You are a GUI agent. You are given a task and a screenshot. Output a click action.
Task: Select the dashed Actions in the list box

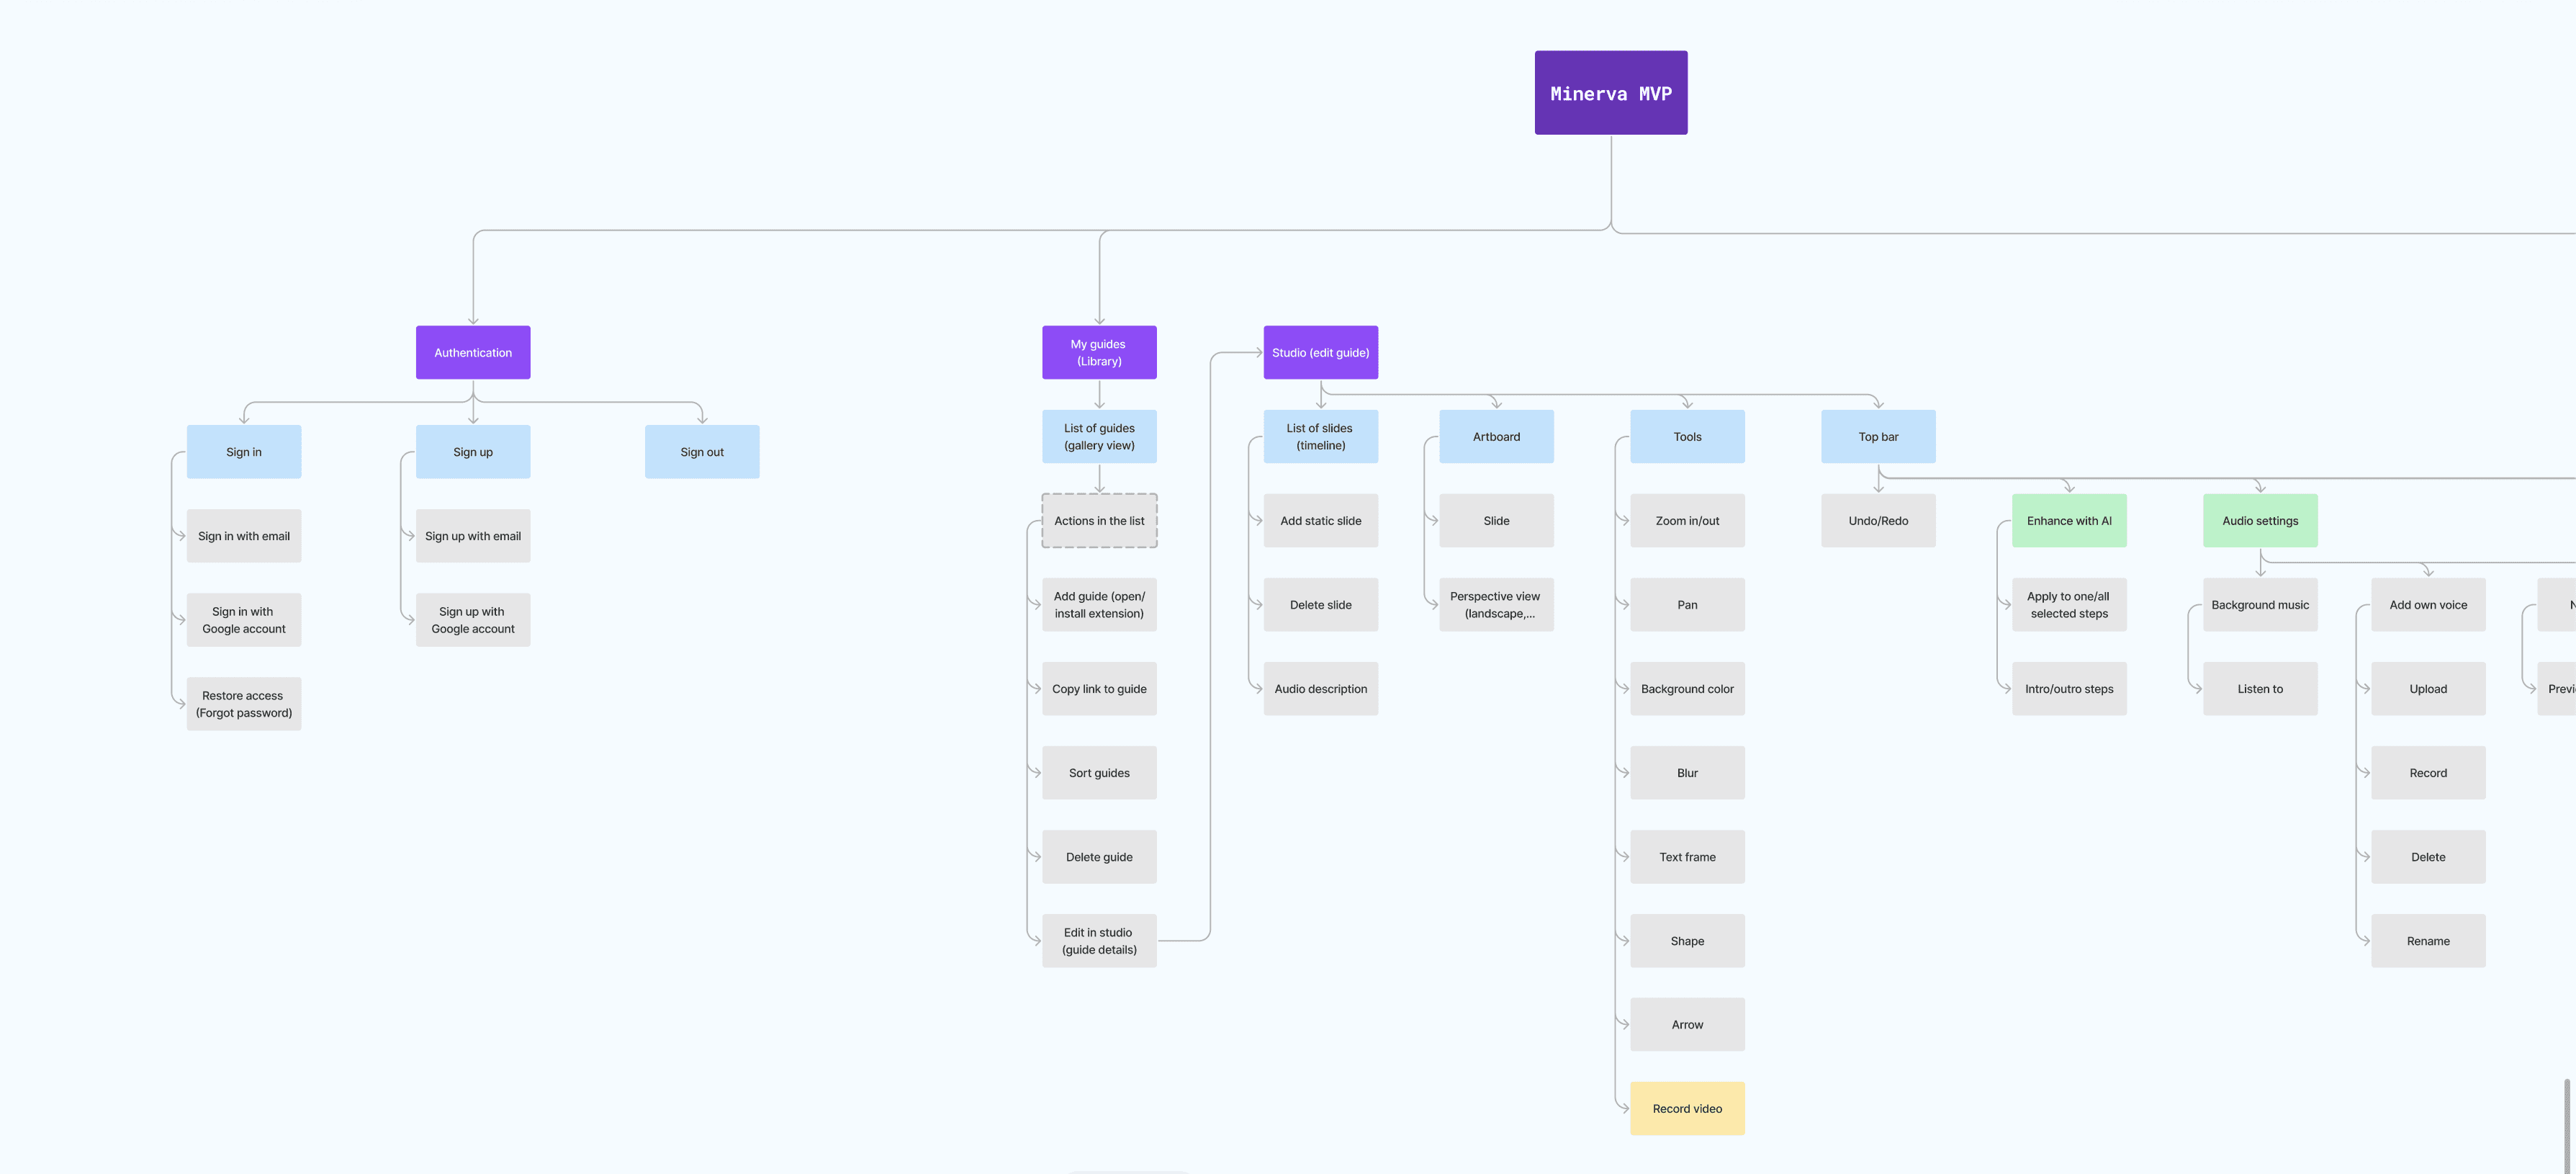pyautogui.click(x=1099, y=520)
